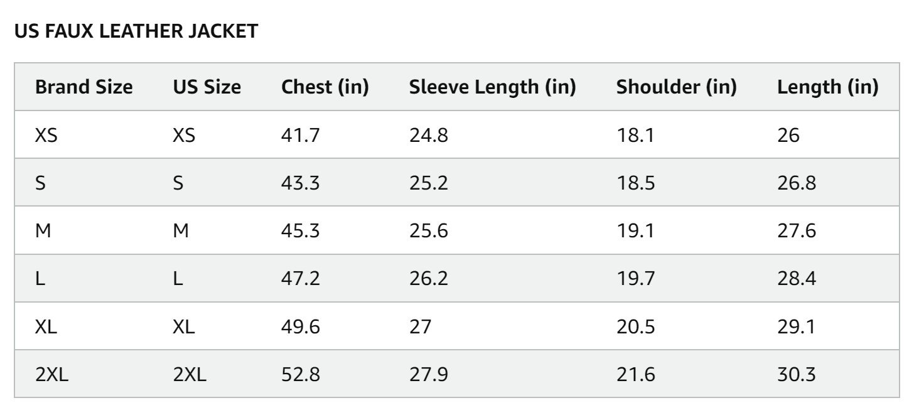Select sleeve length value 25.2
919x415 pixels.
[x=428, y=183]
